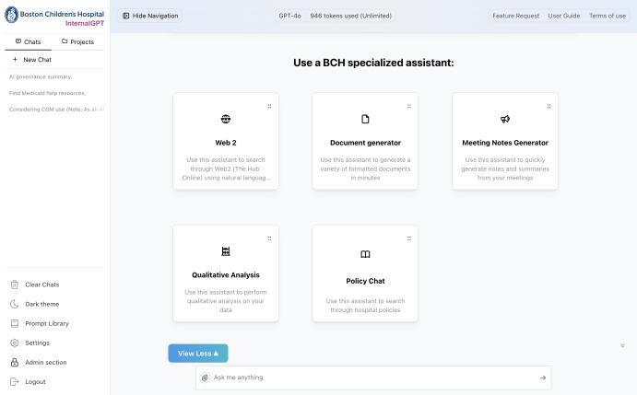Switch to the Projects tab

(x=77, y=41)
